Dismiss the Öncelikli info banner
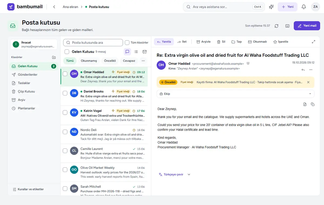Viewport: 324px width, 205px height. coord(308,82)
